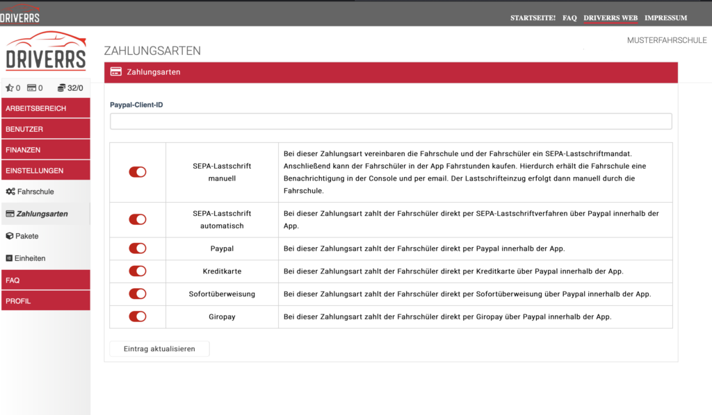
Task: Open the FAQ sidebar menu item
Action: coord(46,280)
